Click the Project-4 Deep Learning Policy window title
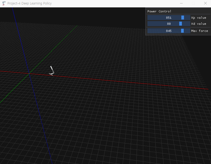211x164 pixels. pos(29,3)
